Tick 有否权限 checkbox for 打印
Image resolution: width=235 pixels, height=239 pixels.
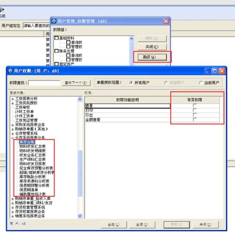pos(195,111)
